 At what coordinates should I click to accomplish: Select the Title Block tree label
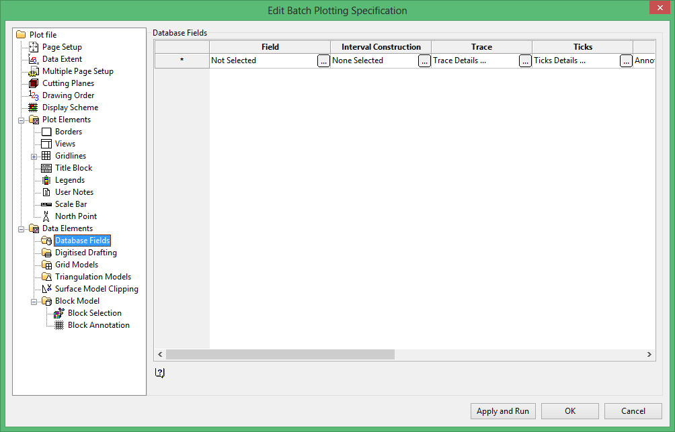click(73, 168)
